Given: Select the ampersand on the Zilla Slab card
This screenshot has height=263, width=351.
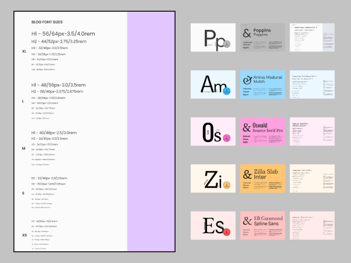Looking at the screenshot, I should pos(247,174).
